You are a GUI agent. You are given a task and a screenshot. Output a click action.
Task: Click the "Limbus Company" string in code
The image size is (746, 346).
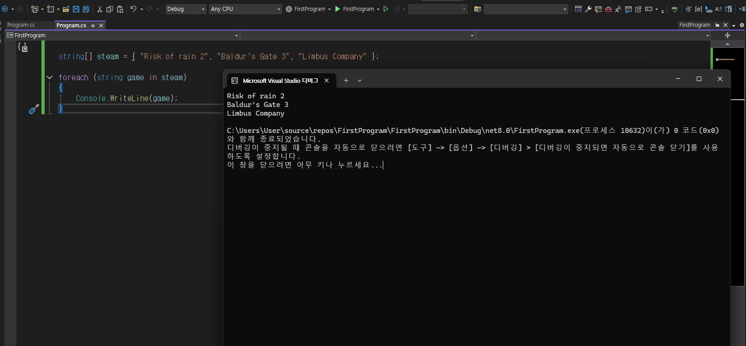pyautogui.click(x=333, y=56)
